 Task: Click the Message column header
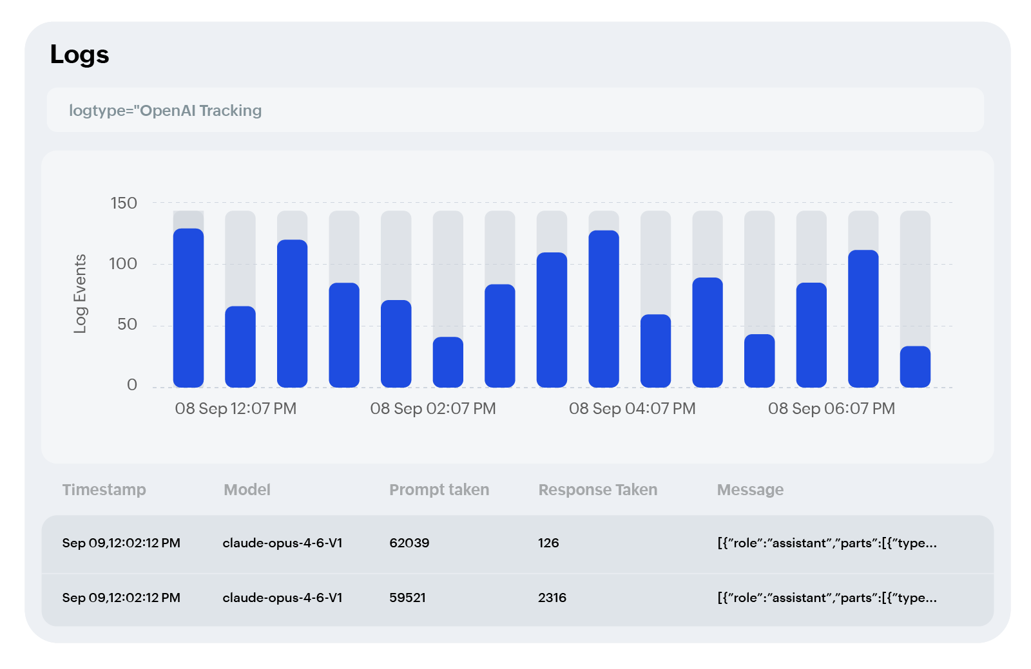(x=750, y=490)
